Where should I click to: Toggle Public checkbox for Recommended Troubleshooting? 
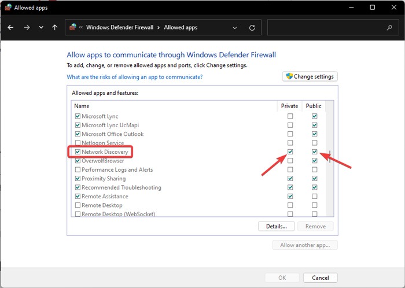314,187
